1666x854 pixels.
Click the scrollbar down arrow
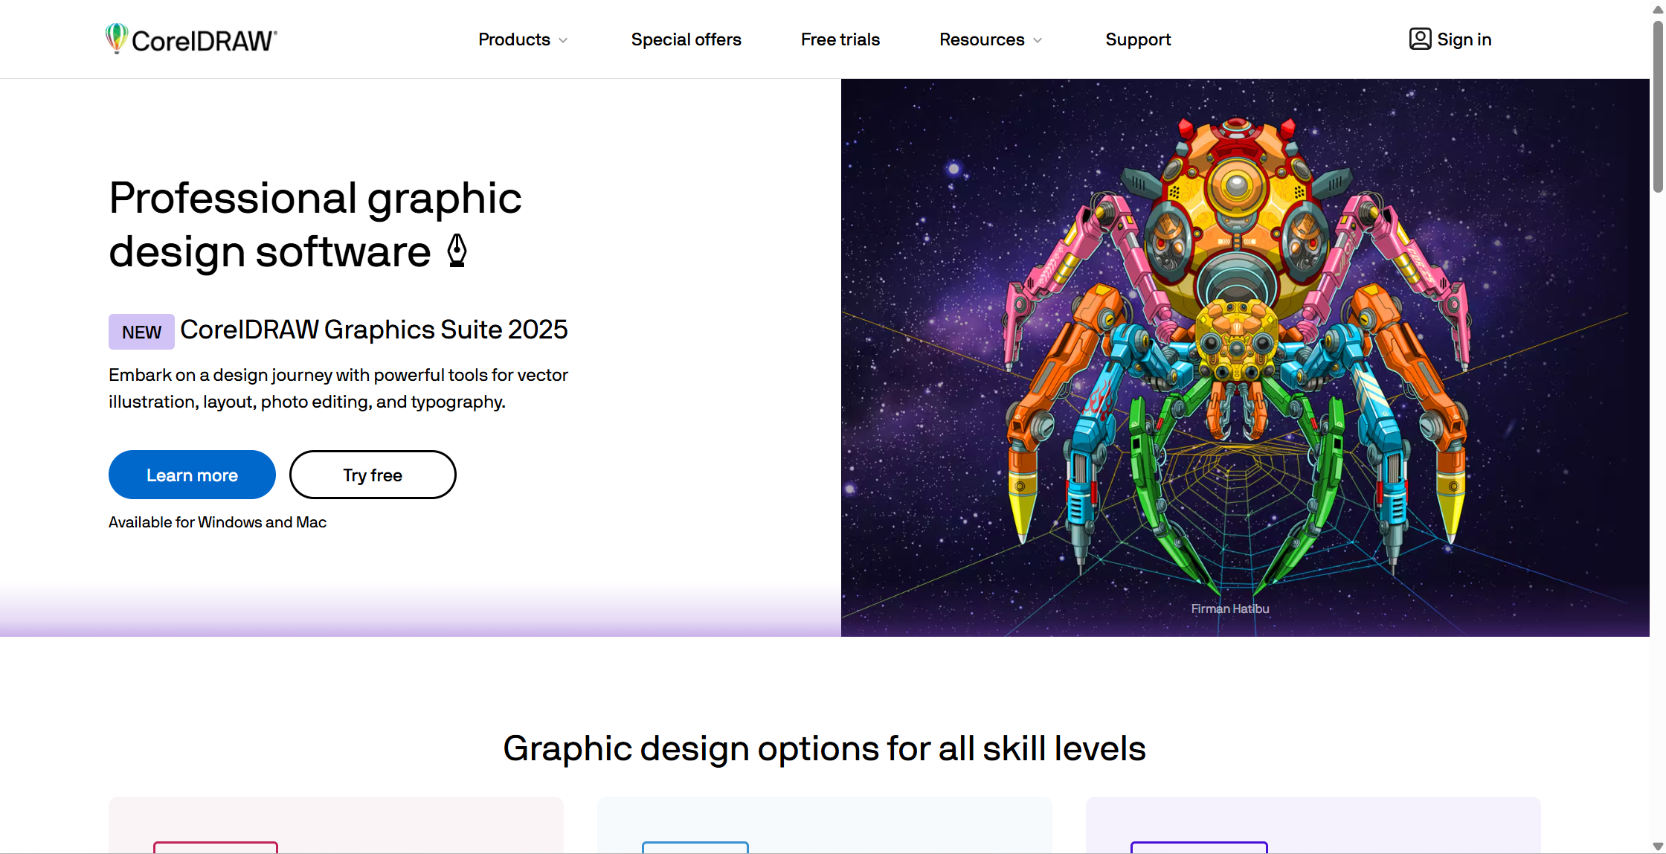(1657, 847)
